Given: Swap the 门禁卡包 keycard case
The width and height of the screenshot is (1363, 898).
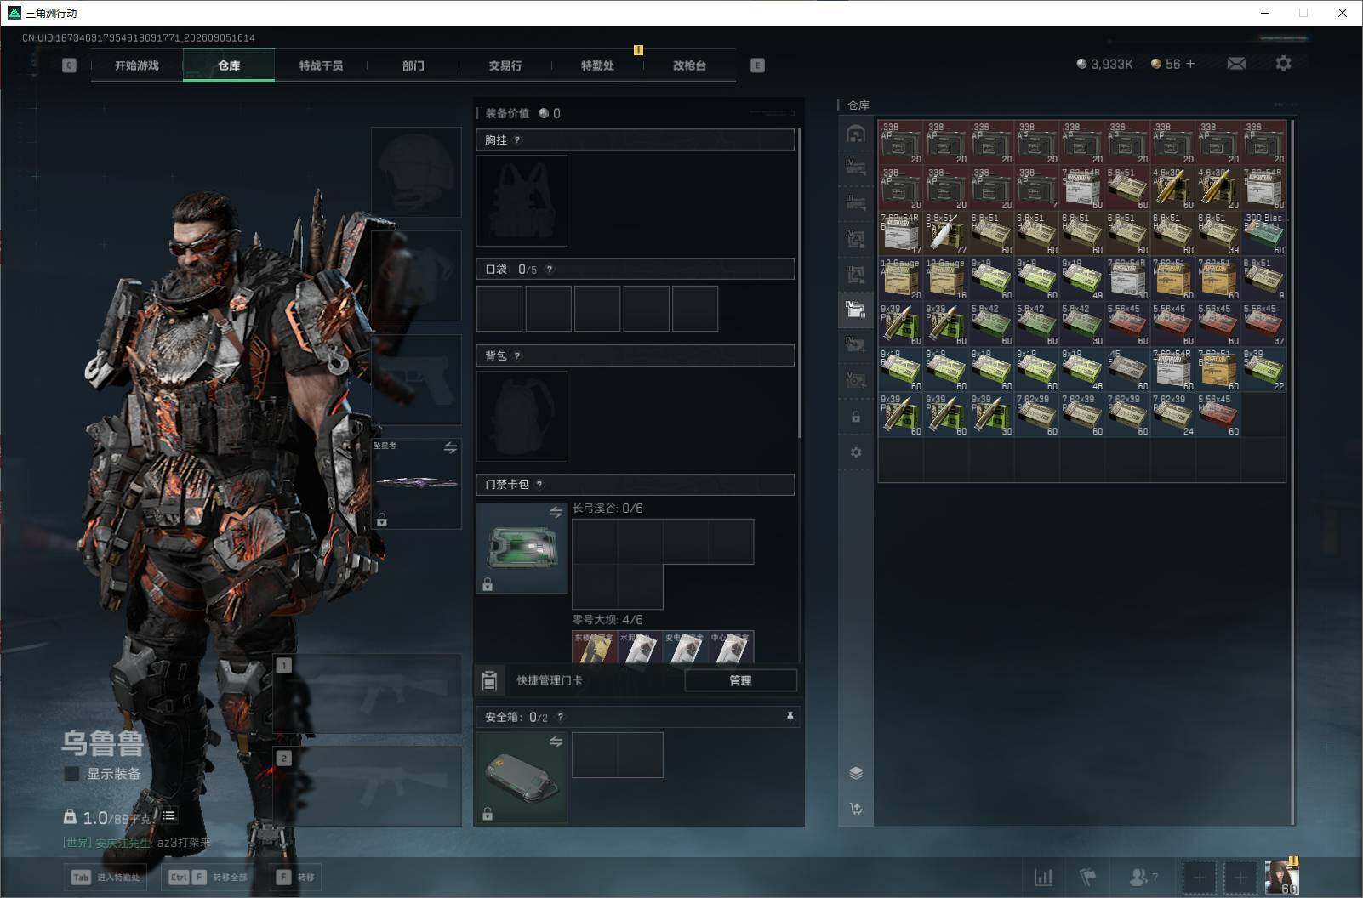Looking at the screenshot, I should [x=556, y=512].
